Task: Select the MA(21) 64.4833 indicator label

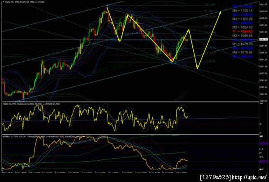Action: tap(52, 104)
